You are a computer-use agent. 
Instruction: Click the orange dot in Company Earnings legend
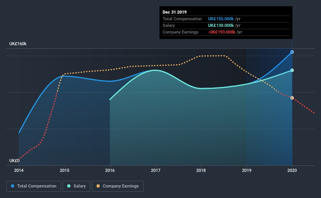tap(98, 186)
